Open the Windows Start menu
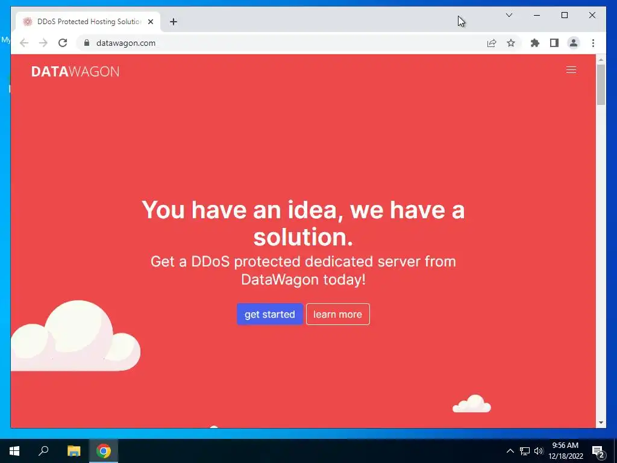This screenshot has width=617, height=463. pyautogui.click(x=14, y=451)
